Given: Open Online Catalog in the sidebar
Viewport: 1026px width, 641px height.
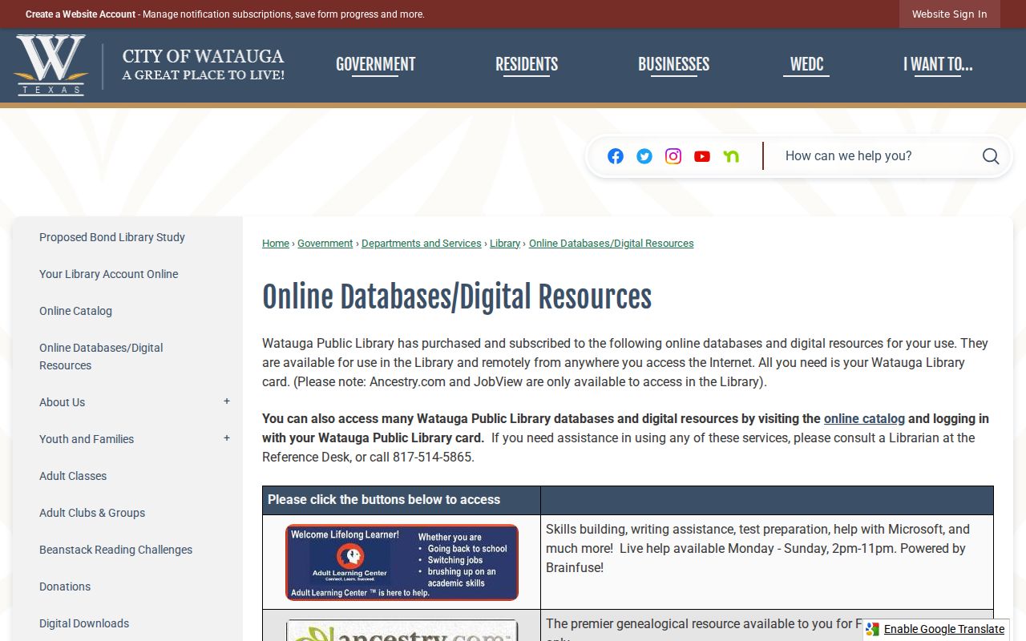Looking at the screenshot, I should (75, 311).
